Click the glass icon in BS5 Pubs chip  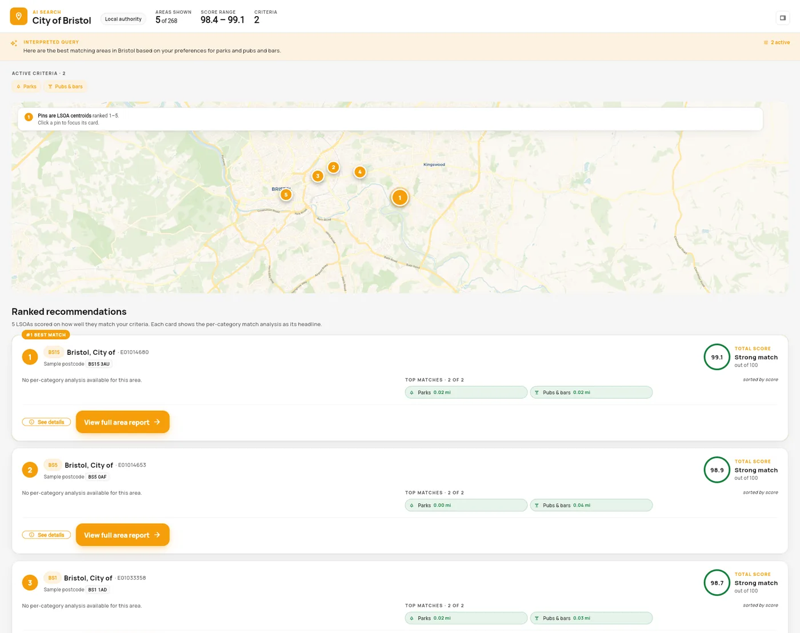pos(537,506)
